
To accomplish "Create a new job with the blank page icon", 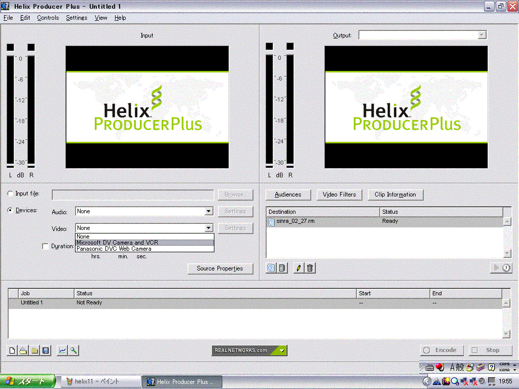I will 12,351.
